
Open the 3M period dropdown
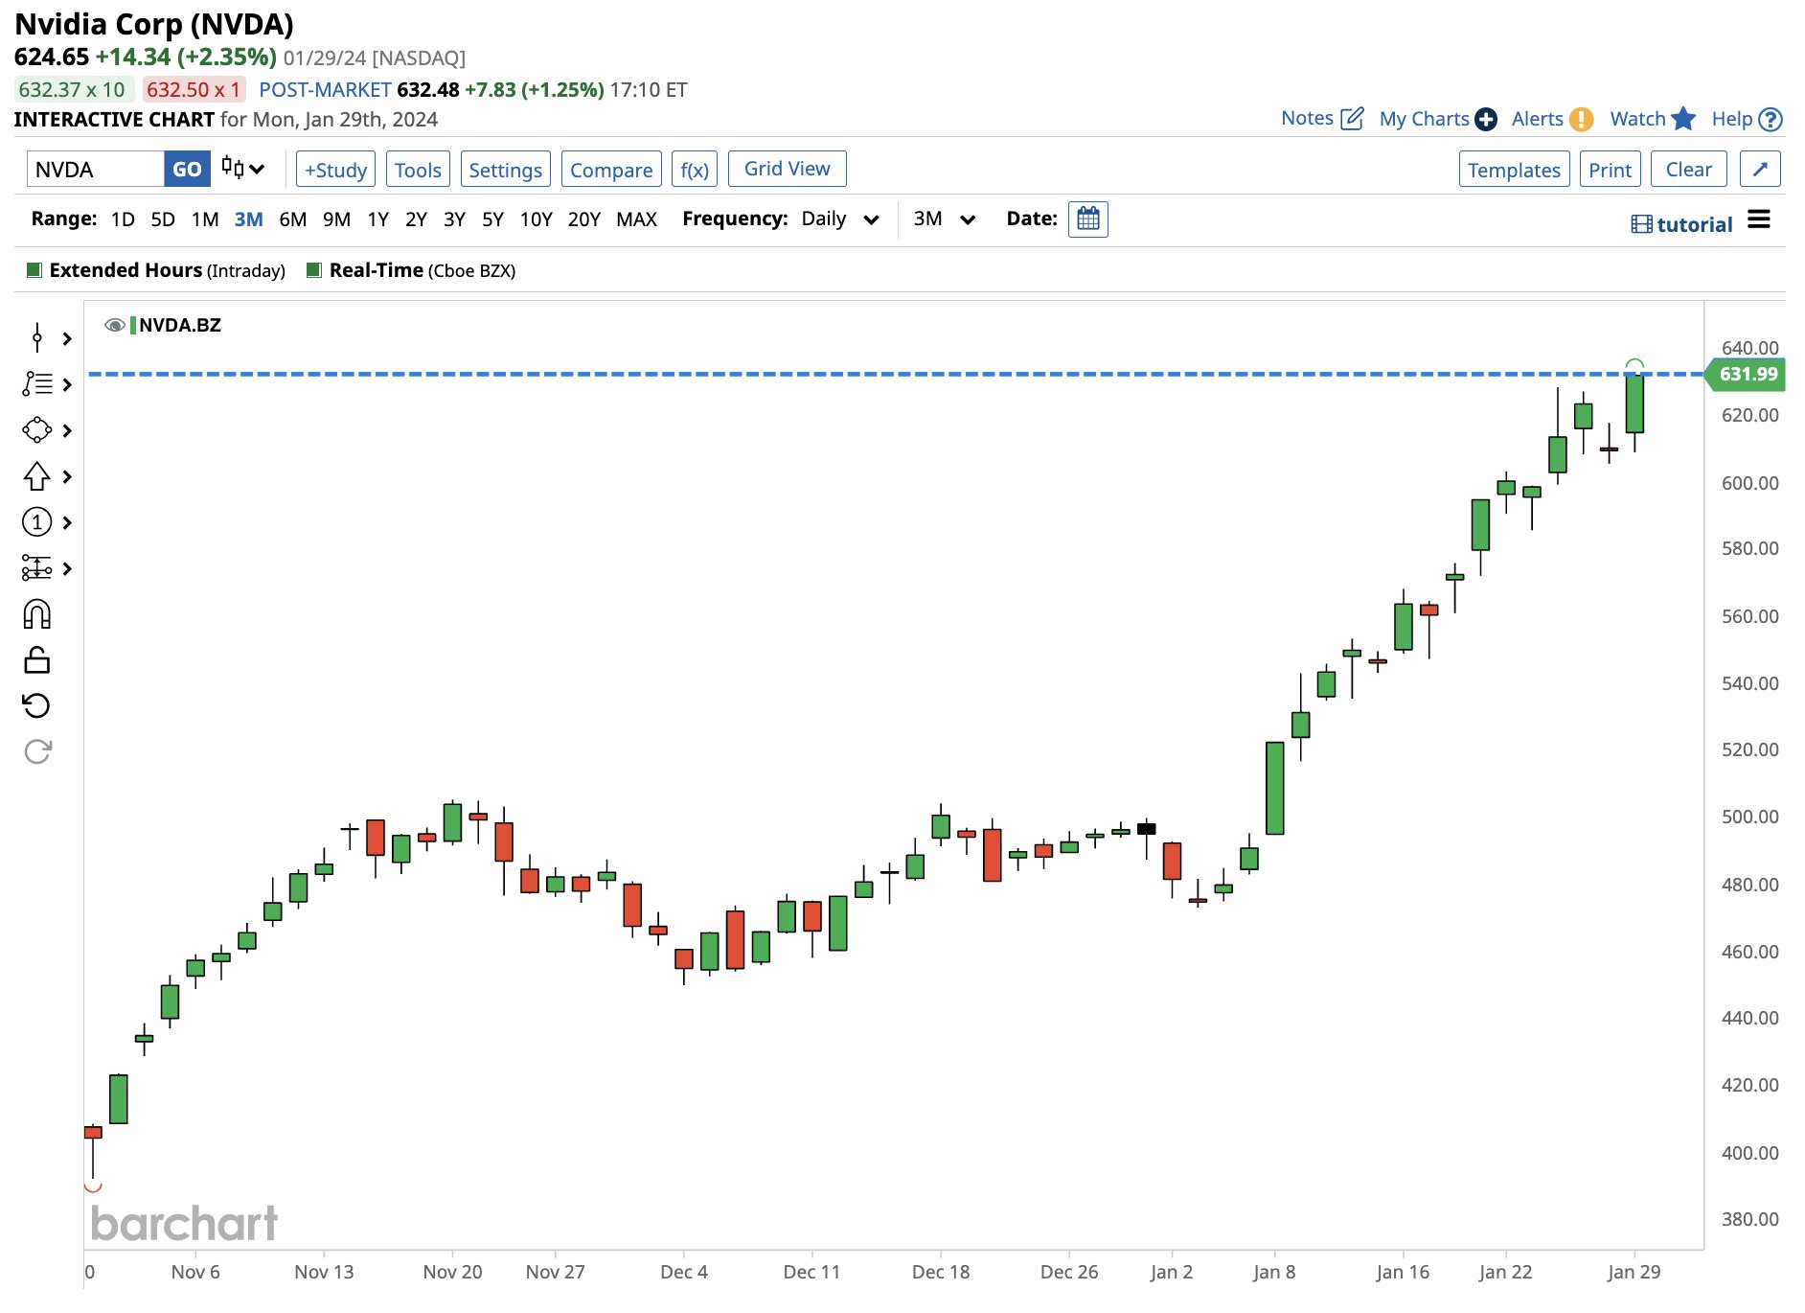click(x=945, y=219)
